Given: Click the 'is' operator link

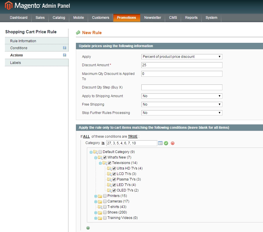Looking at the screenshot, I should point(103,143).
